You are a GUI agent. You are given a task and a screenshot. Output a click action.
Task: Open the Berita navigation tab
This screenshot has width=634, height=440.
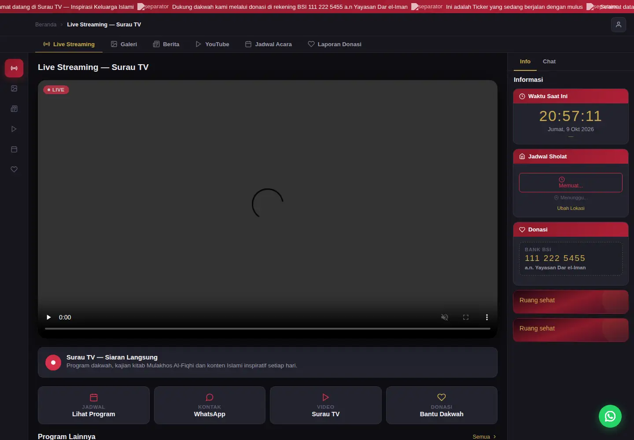(166, 44)
